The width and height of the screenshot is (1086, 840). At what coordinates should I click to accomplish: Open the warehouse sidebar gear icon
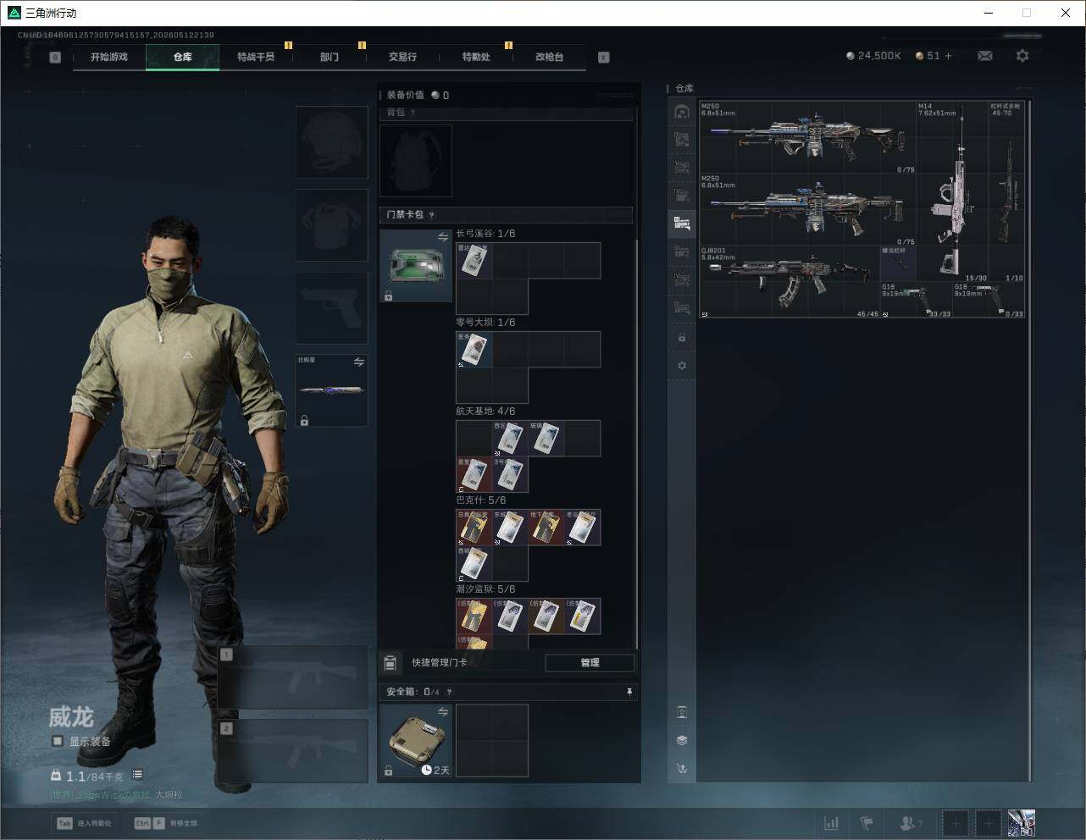(682, 366)
